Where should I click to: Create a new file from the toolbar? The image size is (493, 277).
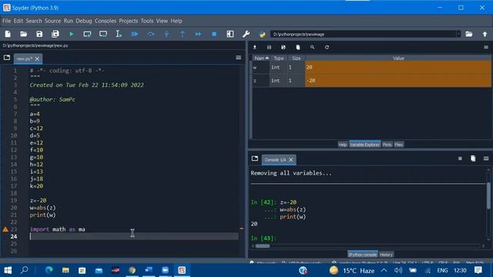point(8,34)
